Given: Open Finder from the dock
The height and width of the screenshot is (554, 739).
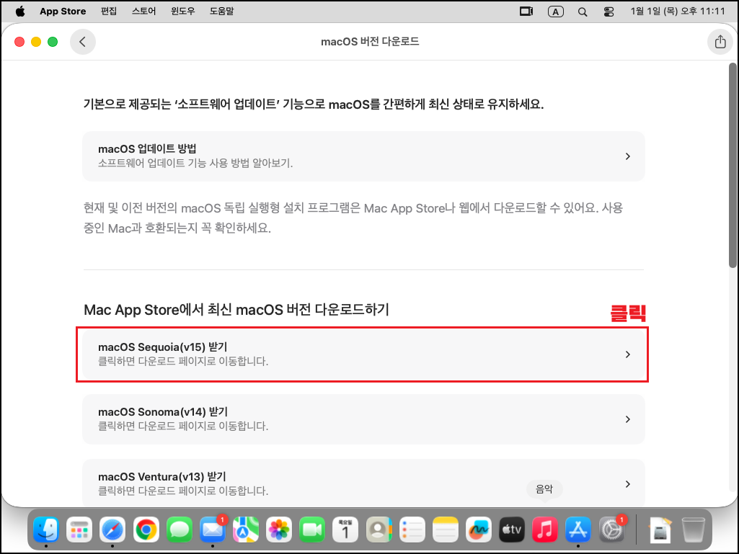Looking at the screenshot, I should click(x=46, y=530).
